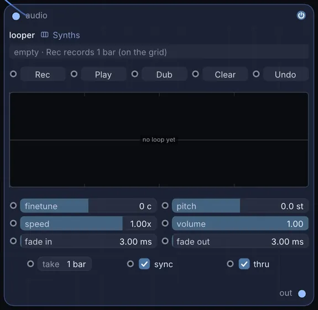Click the port circle beside take
This screenshot has height=310, width=318.
pyautogui.click(x=30, y=264)
